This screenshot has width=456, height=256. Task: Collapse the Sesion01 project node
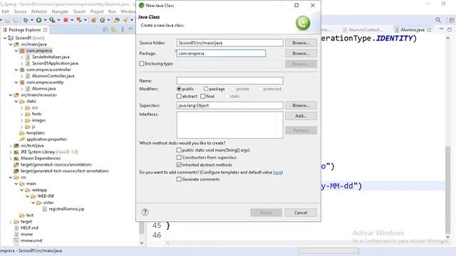pos(5,38)
